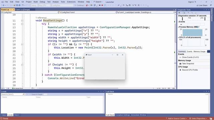The width and height of the screenshot is (214, 120).
Task: Click the feedback icon beside Live Share
Action: click(211, 5)
